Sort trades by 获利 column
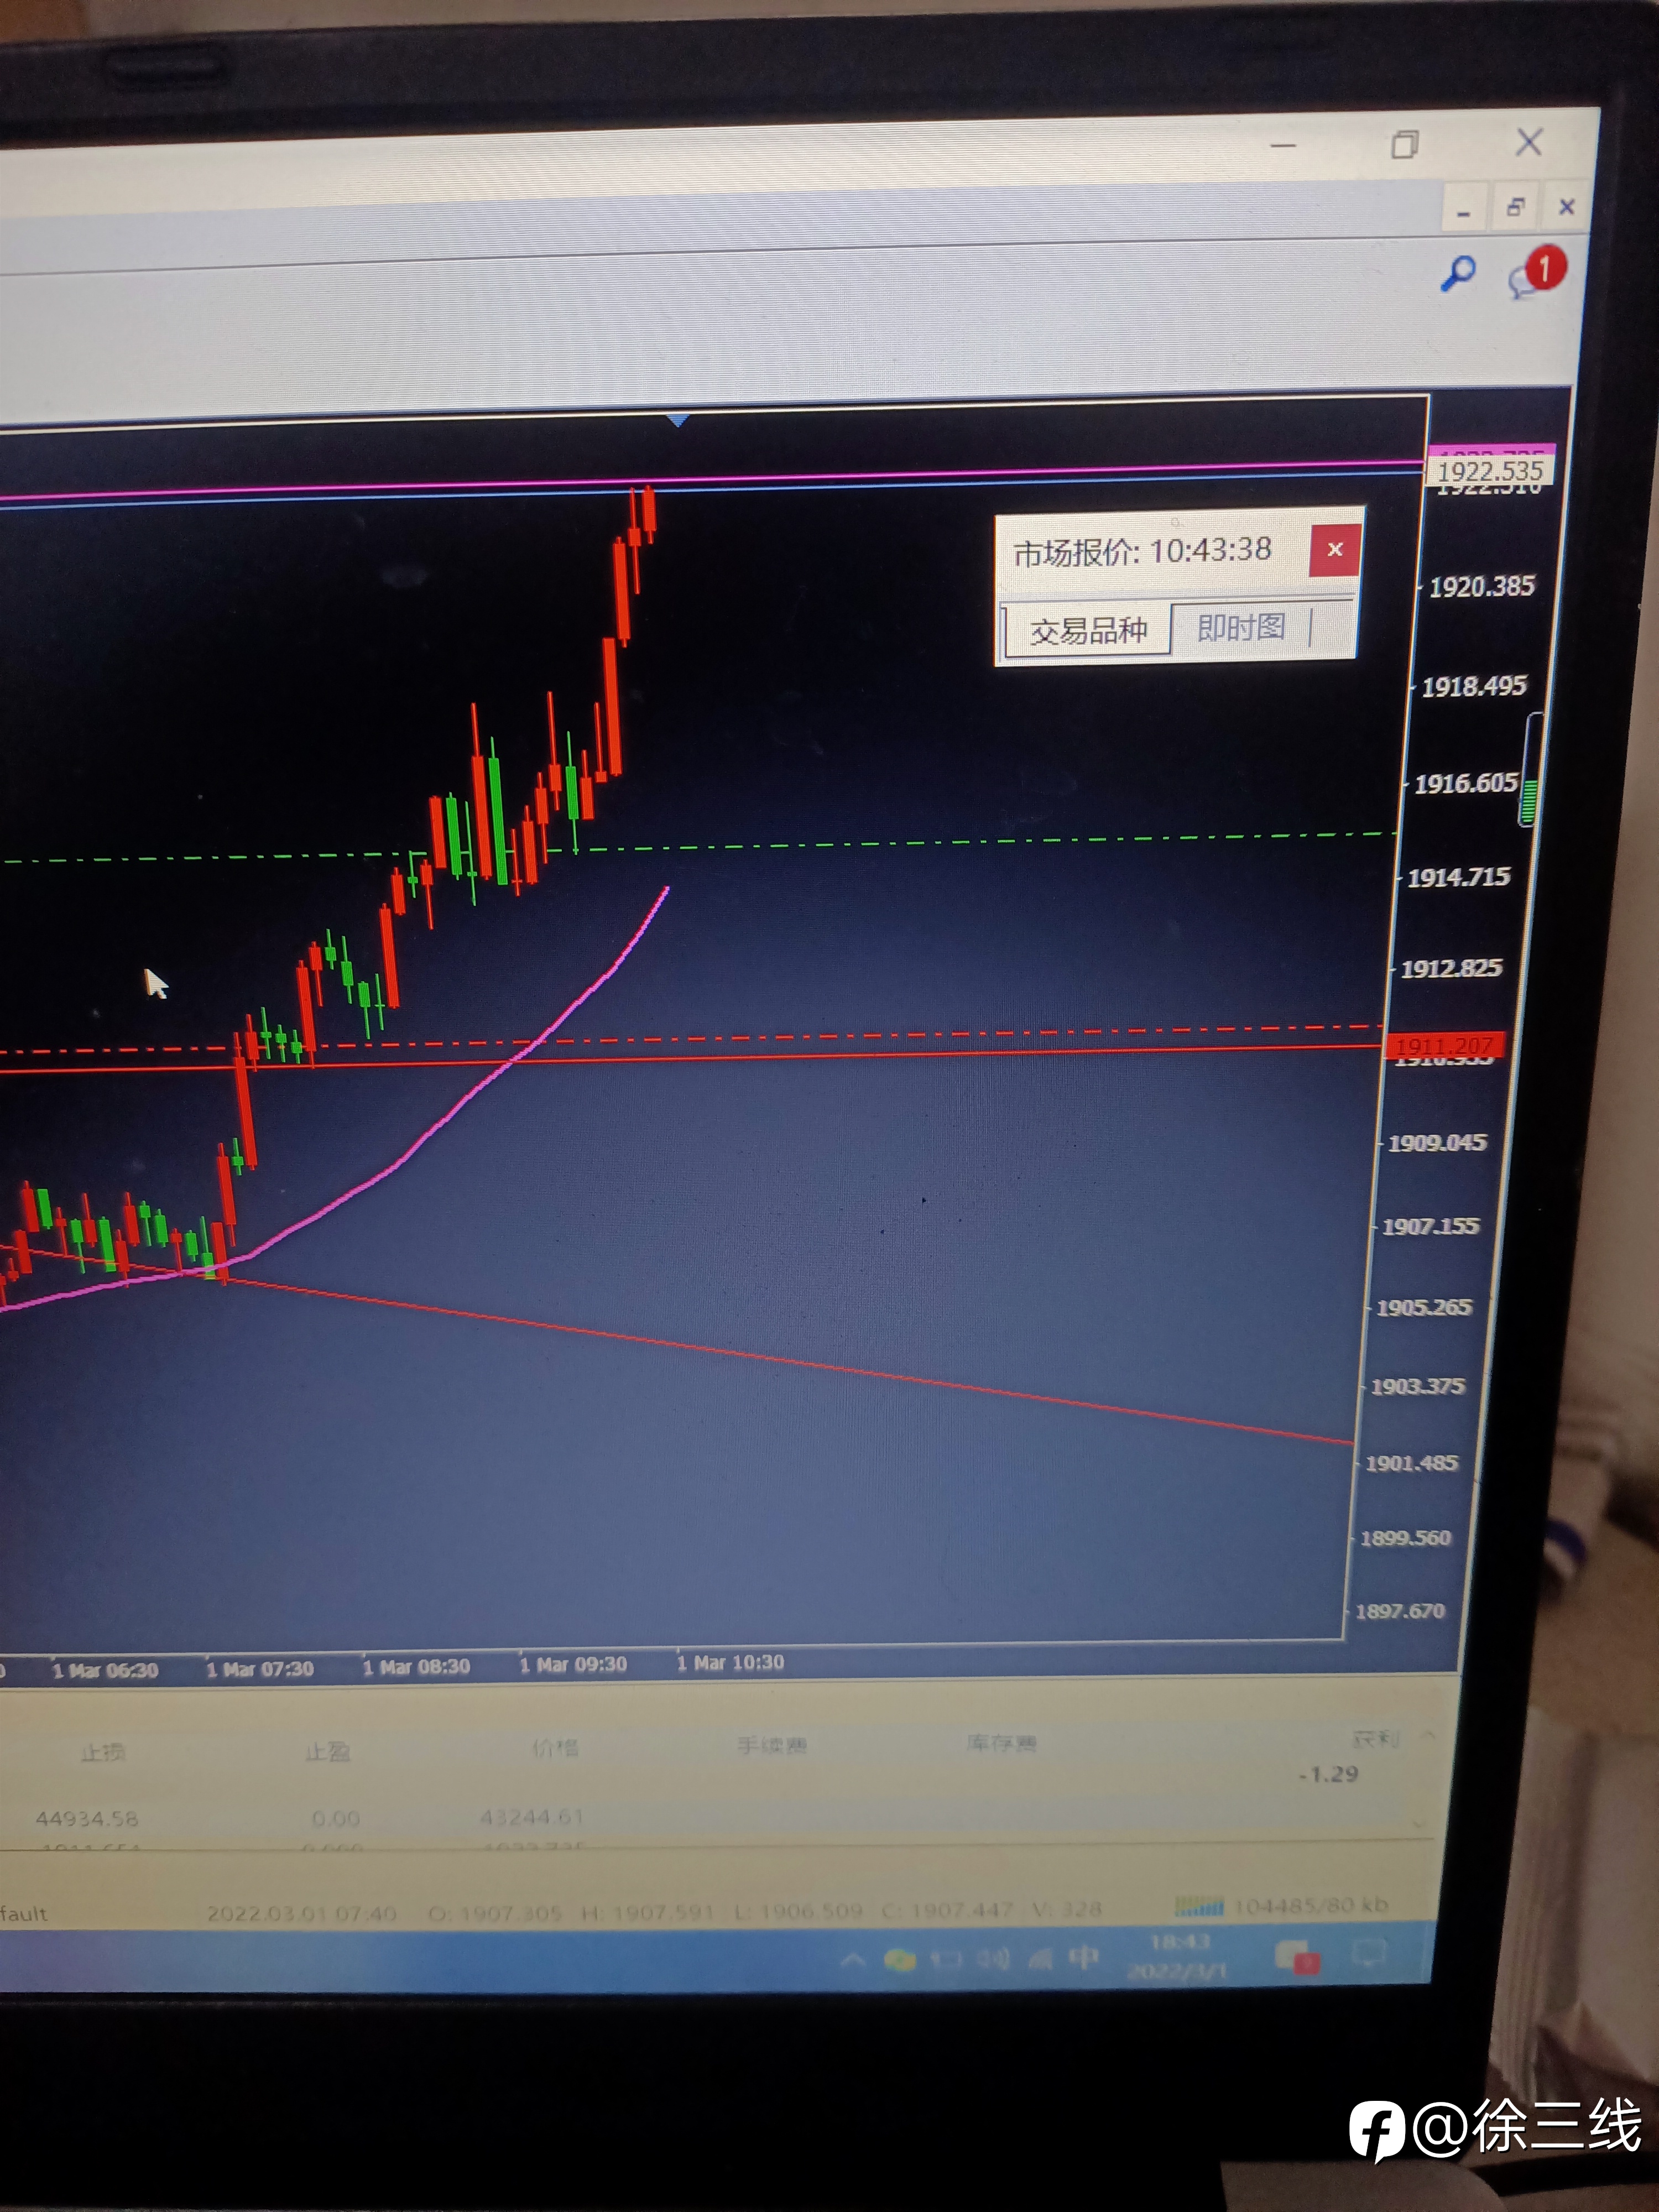The image size is (1659, 2212). click(1375, 1739)
